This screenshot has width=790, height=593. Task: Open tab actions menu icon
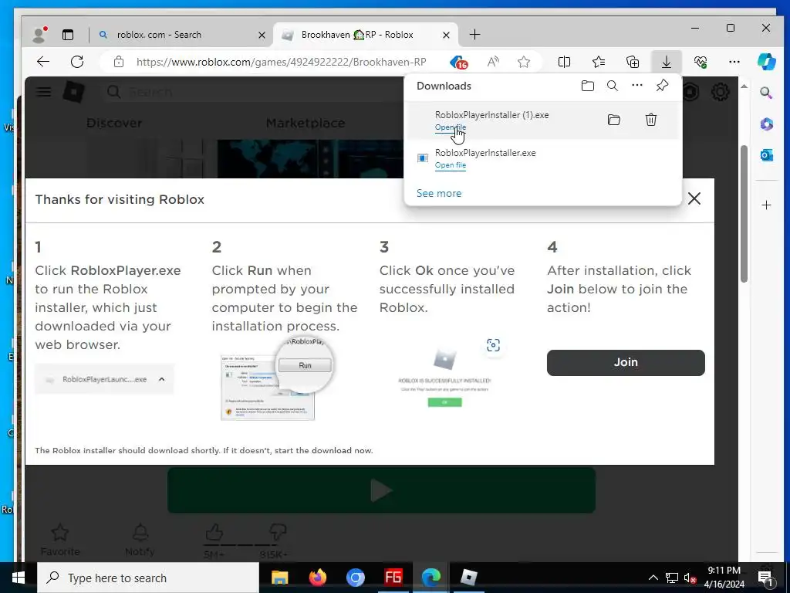pos(68,35)
